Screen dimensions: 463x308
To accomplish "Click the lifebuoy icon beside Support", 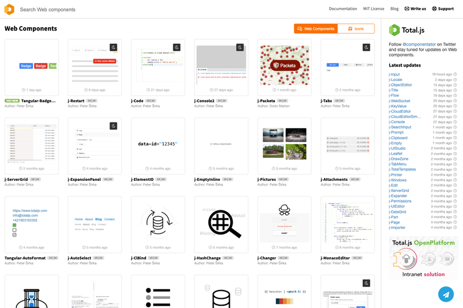I will 435,9.
